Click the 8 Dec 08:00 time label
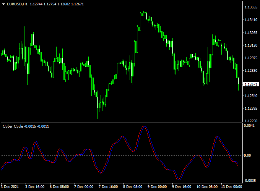Image resolution: width=260 pixels, height=191 pixels. (133, 187)
